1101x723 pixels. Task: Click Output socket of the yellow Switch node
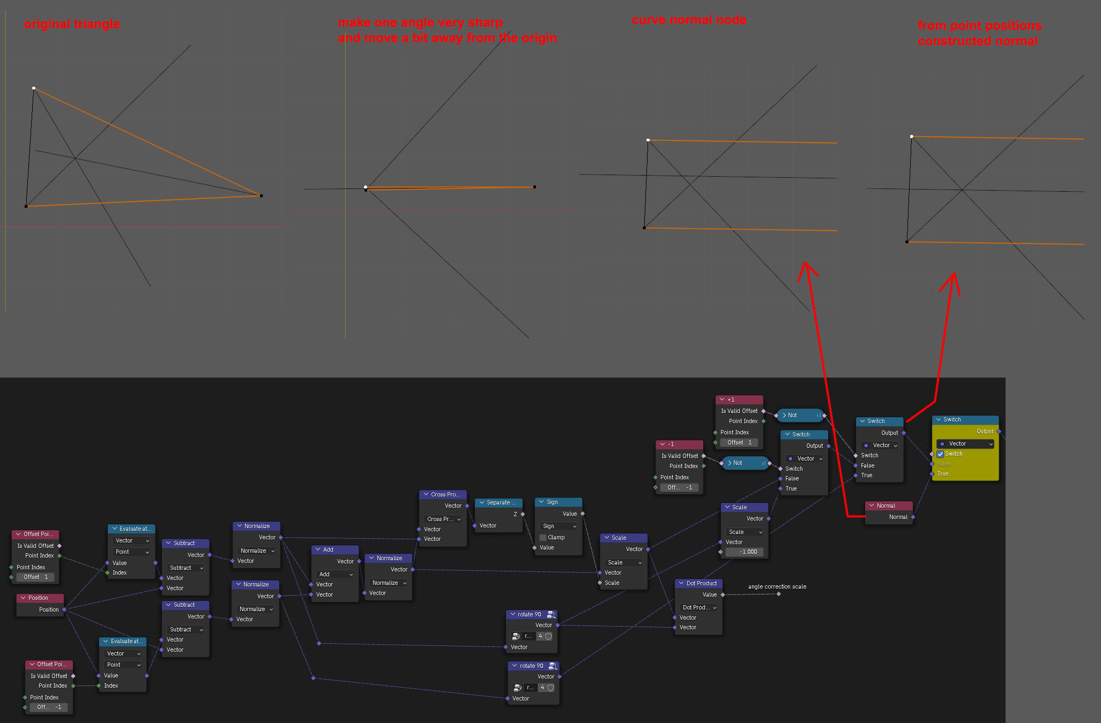tap(999, 432)
